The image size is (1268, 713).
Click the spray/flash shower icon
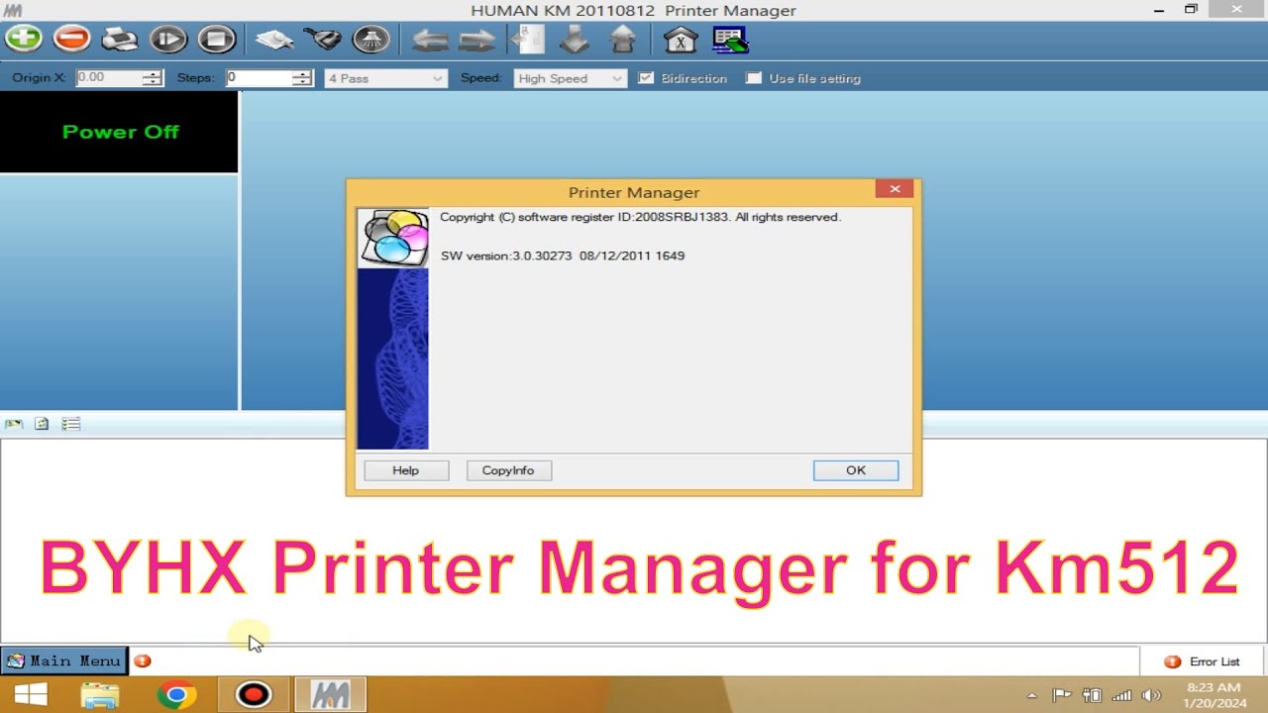[x=371, y=40]
